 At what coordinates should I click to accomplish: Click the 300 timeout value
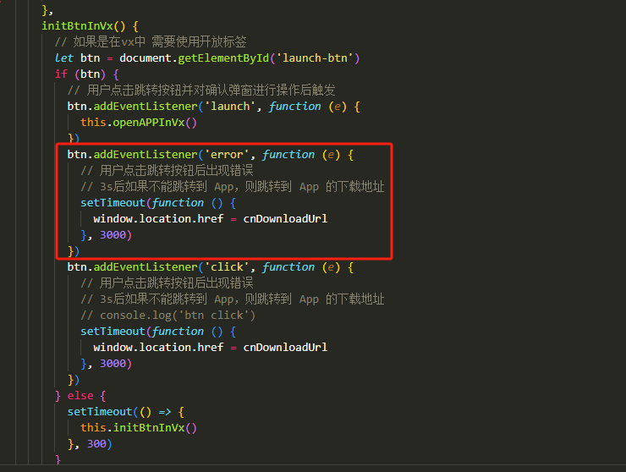point(96,443)
